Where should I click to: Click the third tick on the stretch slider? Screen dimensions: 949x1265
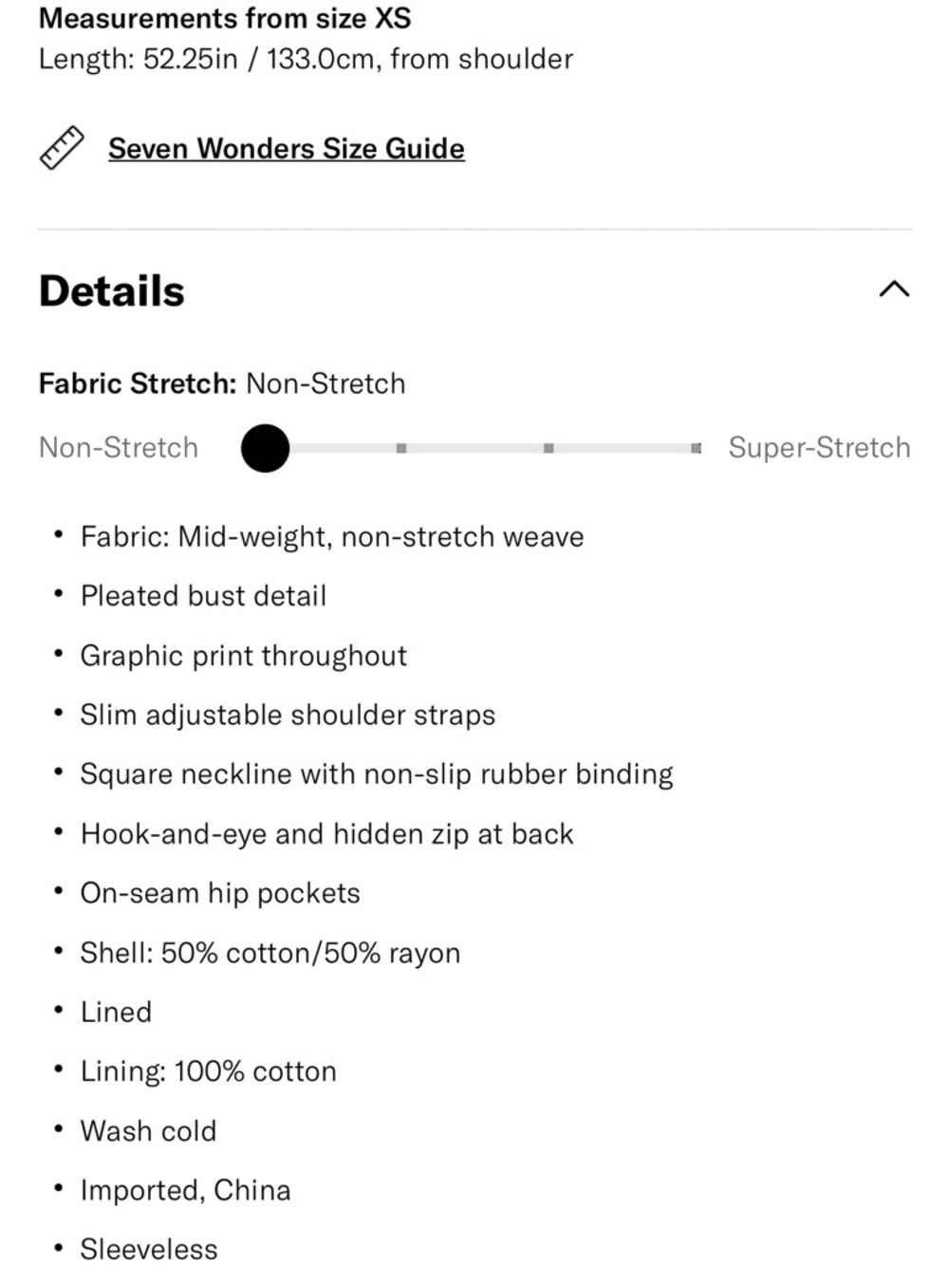click(549, 448)
